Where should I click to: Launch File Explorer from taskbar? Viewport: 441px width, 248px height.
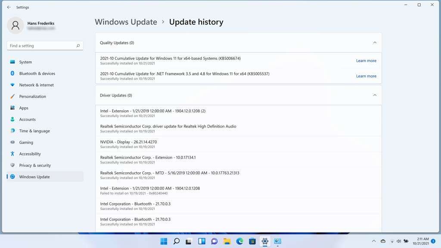pyautogui.click(x=227, y=241)
